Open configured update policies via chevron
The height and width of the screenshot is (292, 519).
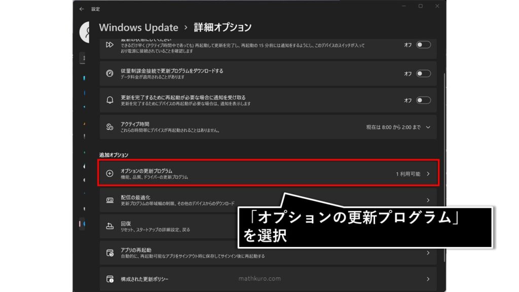click(x=428, y=279)
